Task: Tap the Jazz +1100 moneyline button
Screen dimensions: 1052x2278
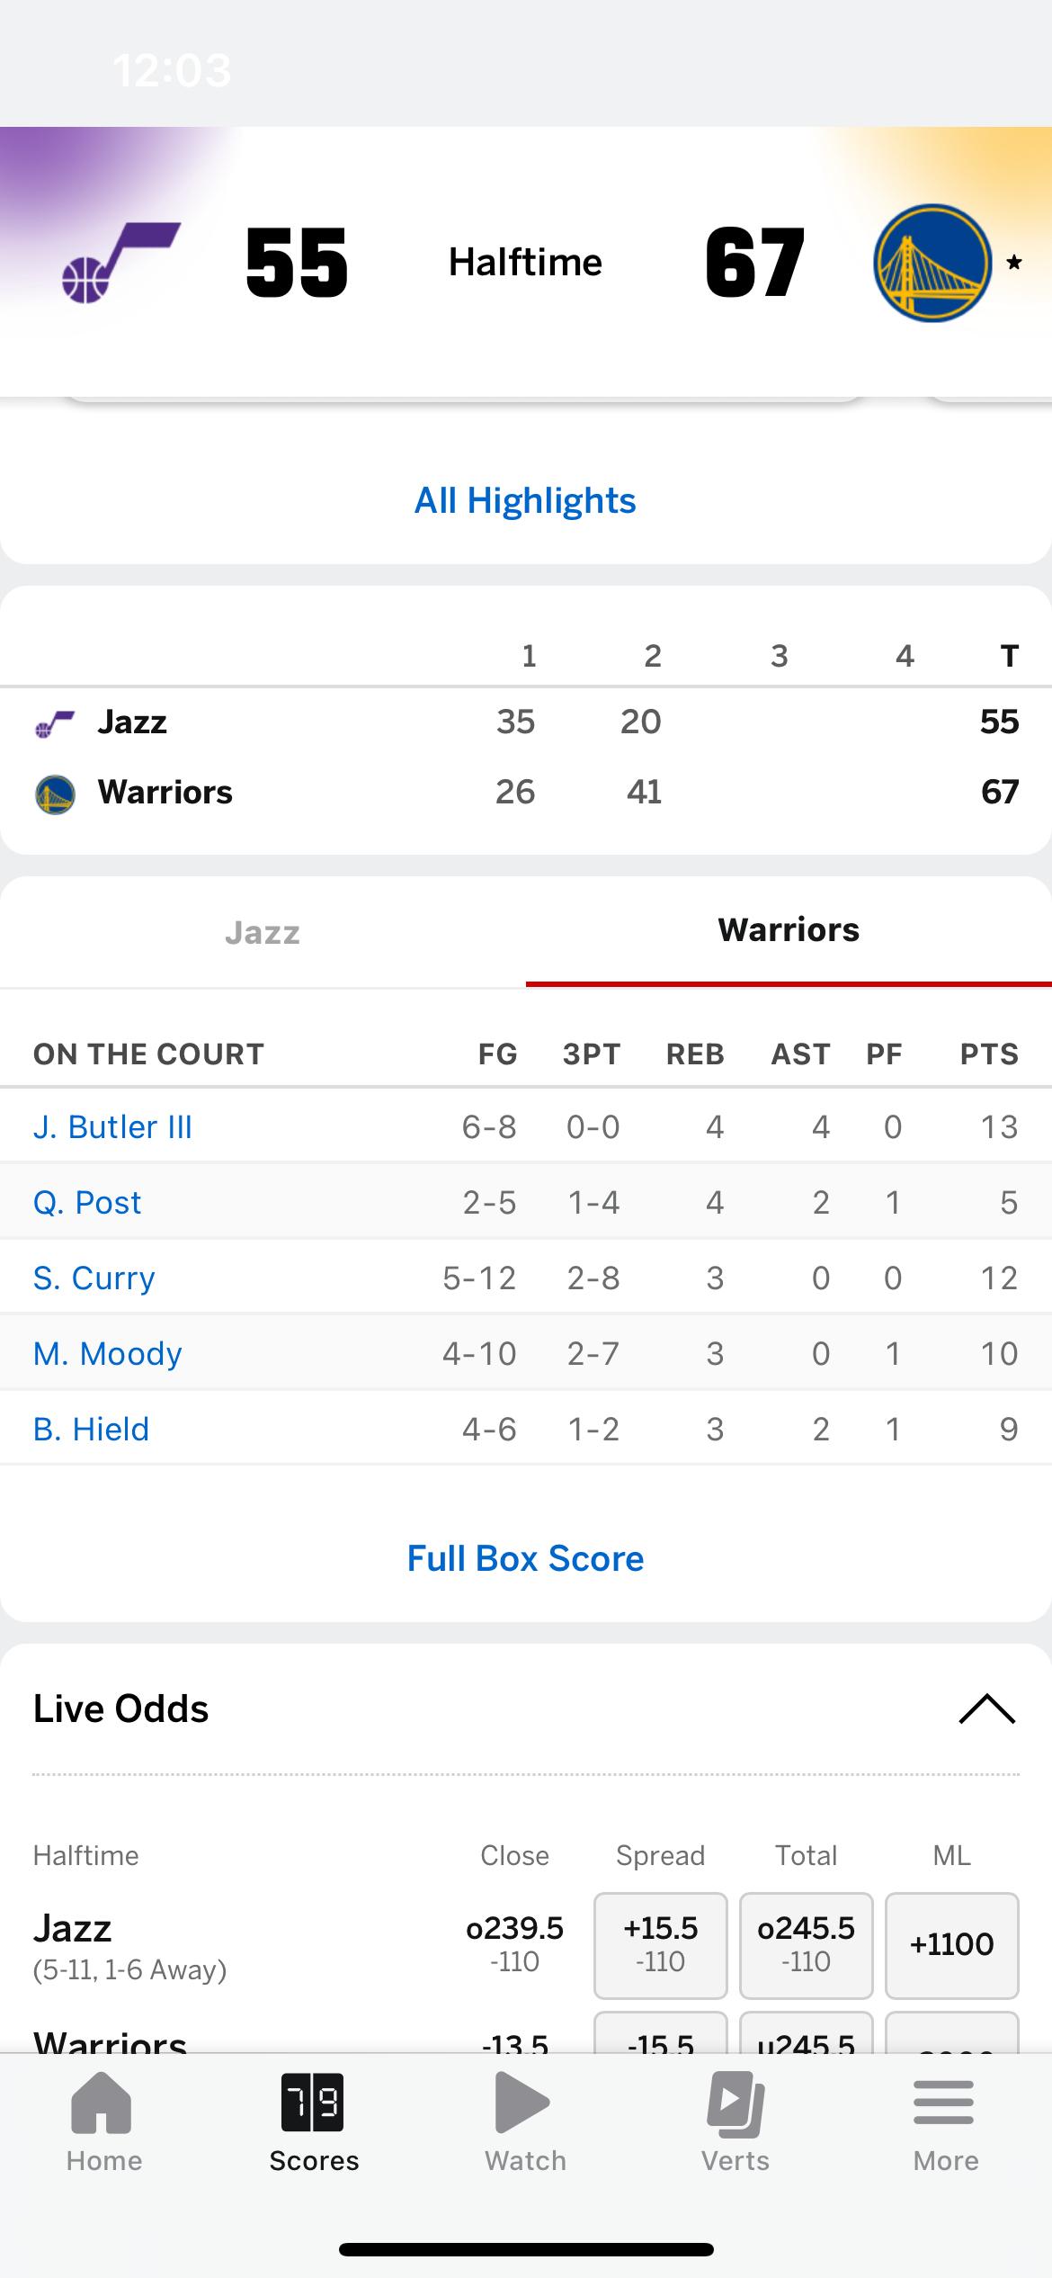Action: (951, 1945)
